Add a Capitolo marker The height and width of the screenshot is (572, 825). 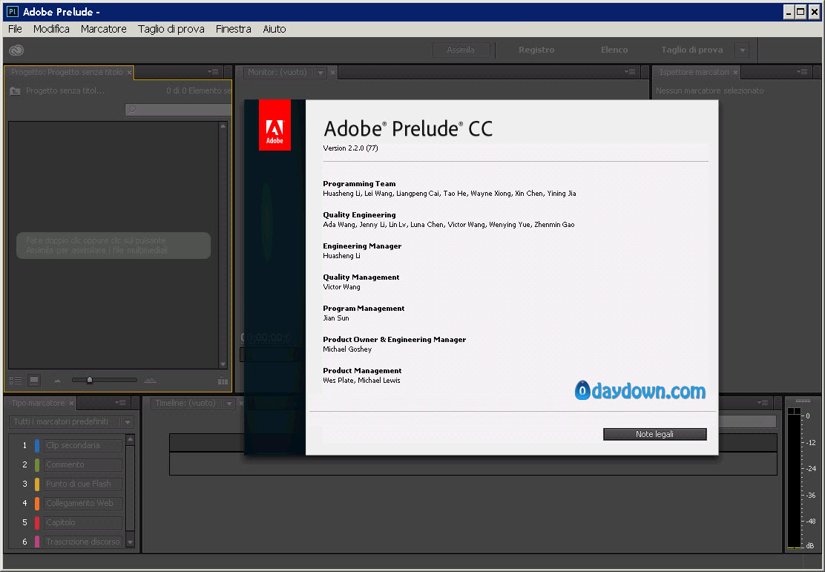click(x=83, y=523)
